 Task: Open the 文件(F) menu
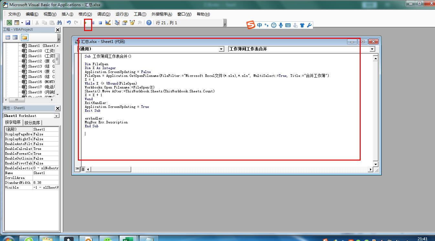[x=15, y=14]
